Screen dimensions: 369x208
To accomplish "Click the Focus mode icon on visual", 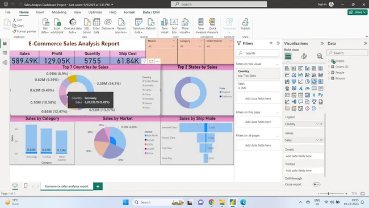I will (151, 61).
